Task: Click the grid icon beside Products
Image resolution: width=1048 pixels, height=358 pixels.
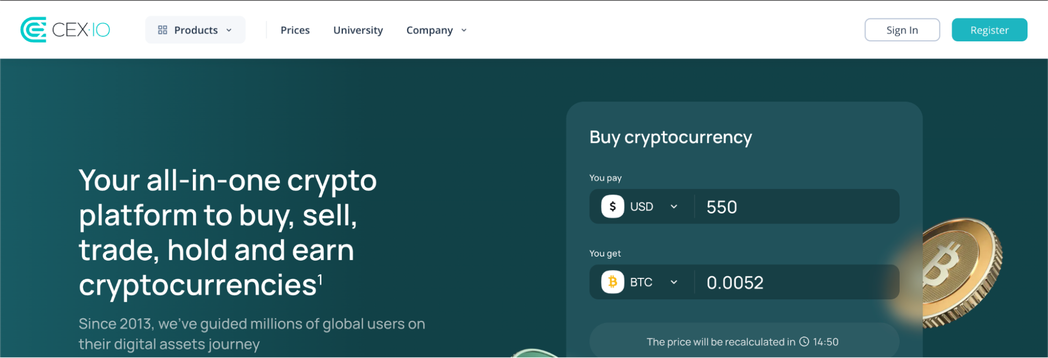Action: 163,30
